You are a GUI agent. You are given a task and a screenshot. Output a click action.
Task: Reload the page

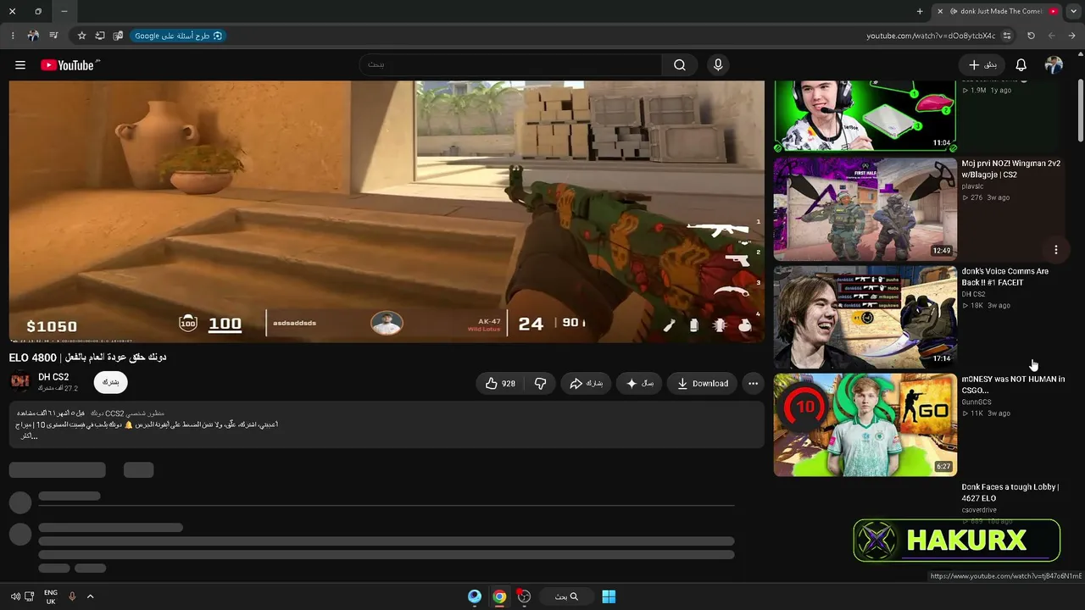pyautogui.click(x=1031, y=36)
